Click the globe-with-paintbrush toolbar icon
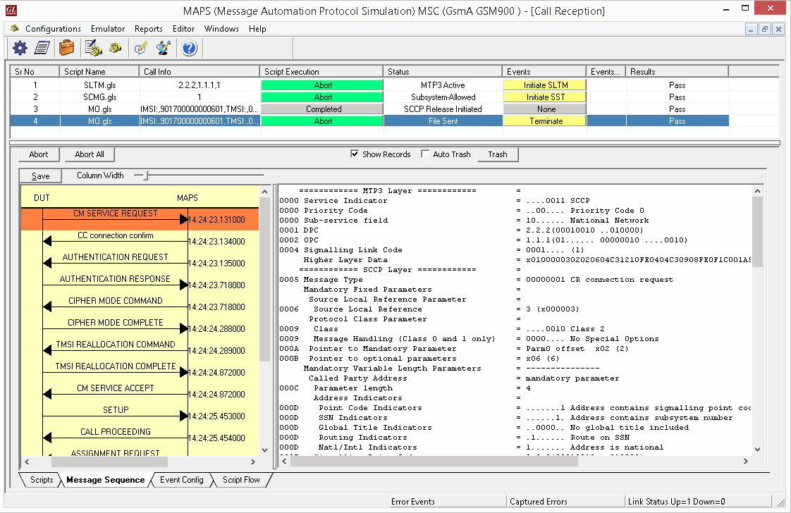This screenshot has width=791, height=513. tap(164, 49)
